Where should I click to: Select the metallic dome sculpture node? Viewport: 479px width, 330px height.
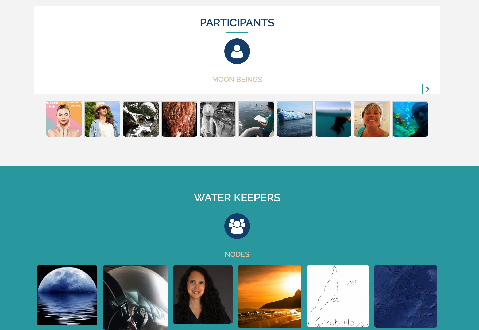click(135, 297)
